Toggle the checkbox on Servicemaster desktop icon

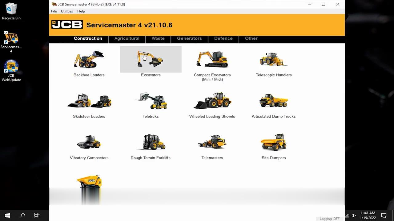point(6,33)
